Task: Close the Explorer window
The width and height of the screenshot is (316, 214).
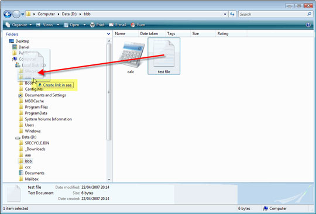Action: (x=308, y=6)
